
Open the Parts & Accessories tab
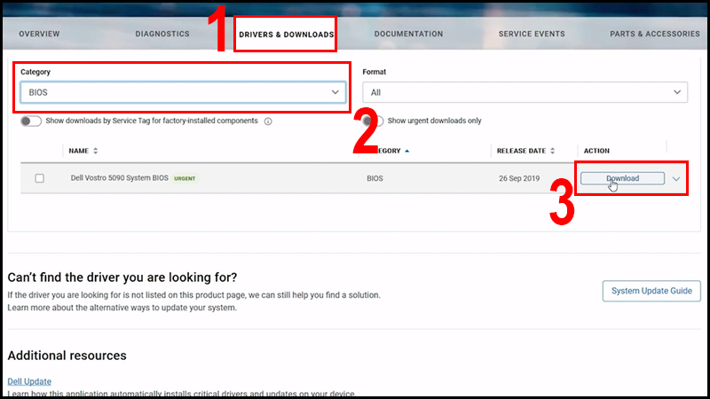click(x=655, y=34)
